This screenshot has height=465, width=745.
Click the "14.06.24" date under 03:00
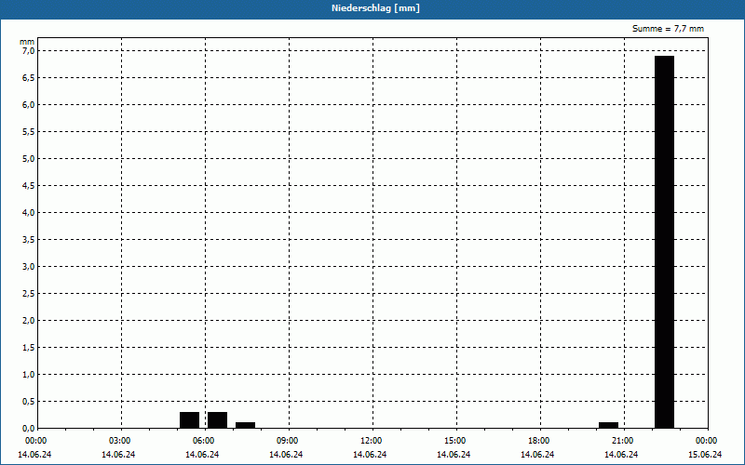118,455
